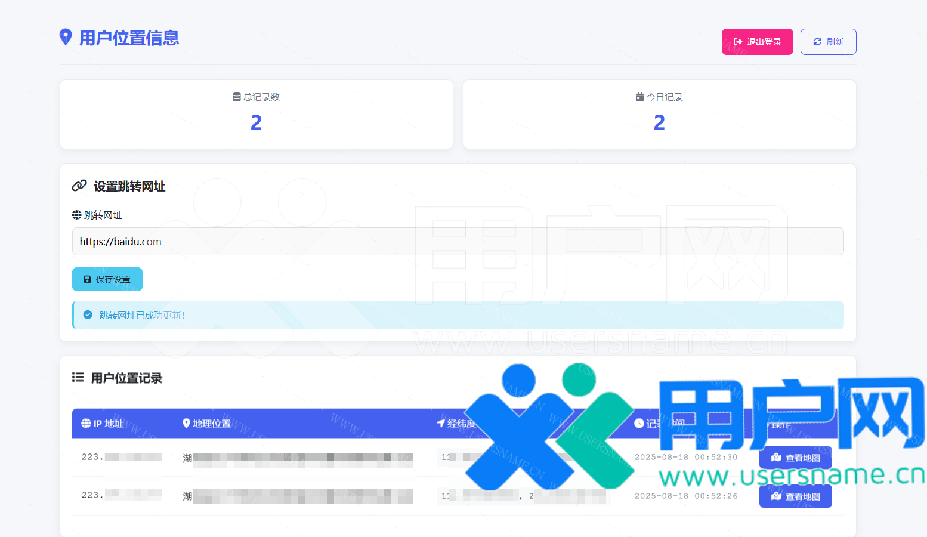Click the timestamp 2025-08-18 00:52:30

685,457
